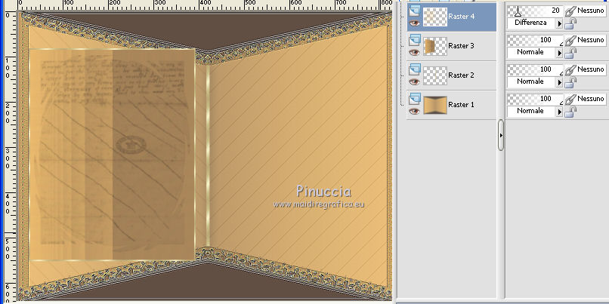Toggle the transparency lock for Raster 3
Screen dimensions: 609x304
click(x=570, y=53)
